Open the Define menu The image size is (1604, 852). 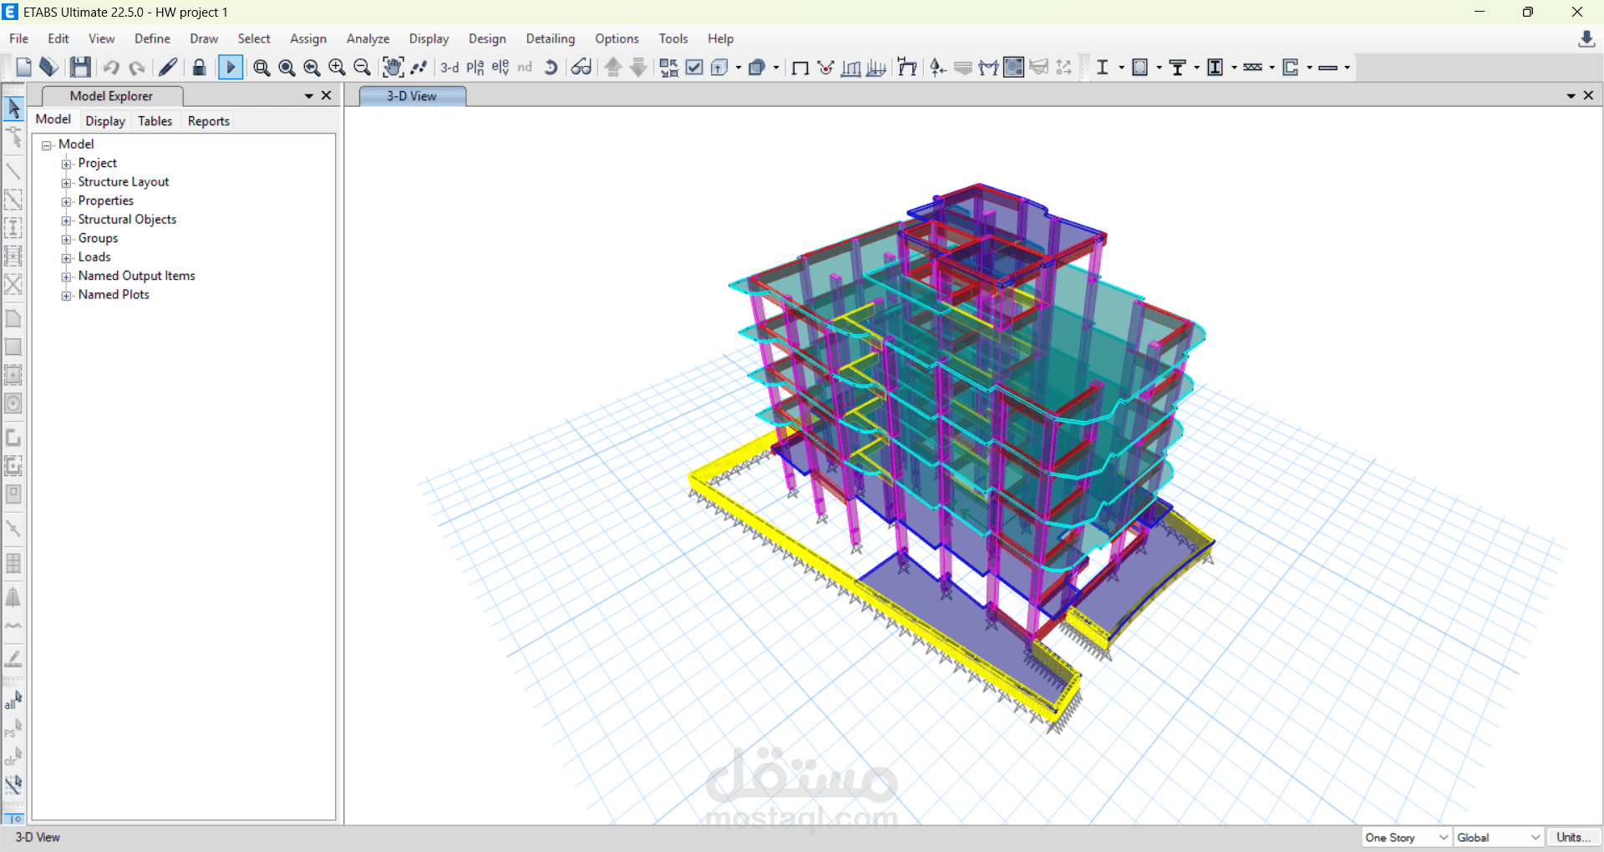click(152, 38)
